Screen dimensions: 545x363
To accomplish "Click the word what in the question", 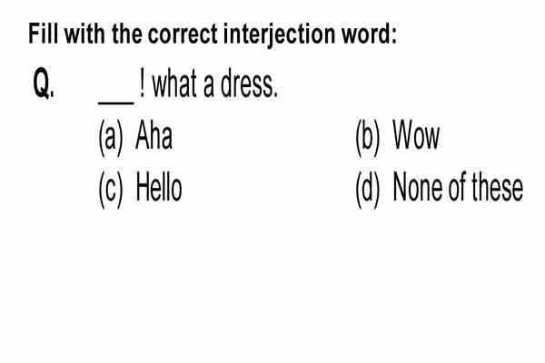I will click(x=174, y=83).
